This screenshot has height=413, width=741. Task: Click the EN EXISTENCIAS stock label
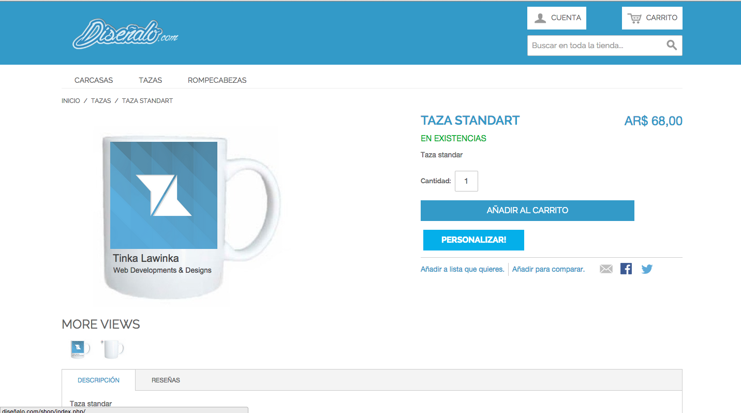pos(453,138)
